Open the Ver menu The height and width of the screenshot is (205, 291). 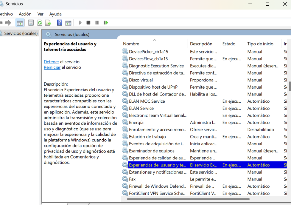pos(40,14)
